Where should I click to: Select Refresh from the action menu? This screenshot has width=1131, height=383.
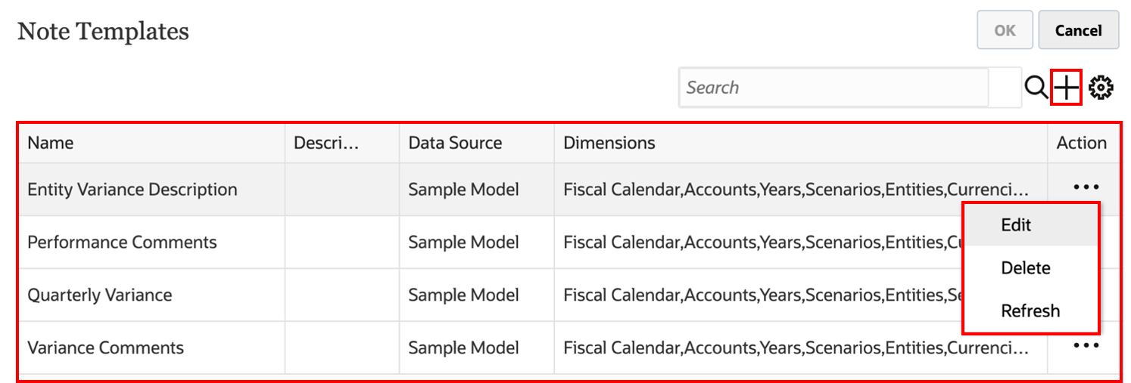1030,310
